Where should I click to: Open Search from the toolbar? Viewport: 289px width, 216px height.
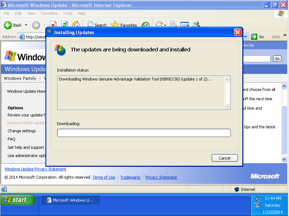tap(97, 24)
